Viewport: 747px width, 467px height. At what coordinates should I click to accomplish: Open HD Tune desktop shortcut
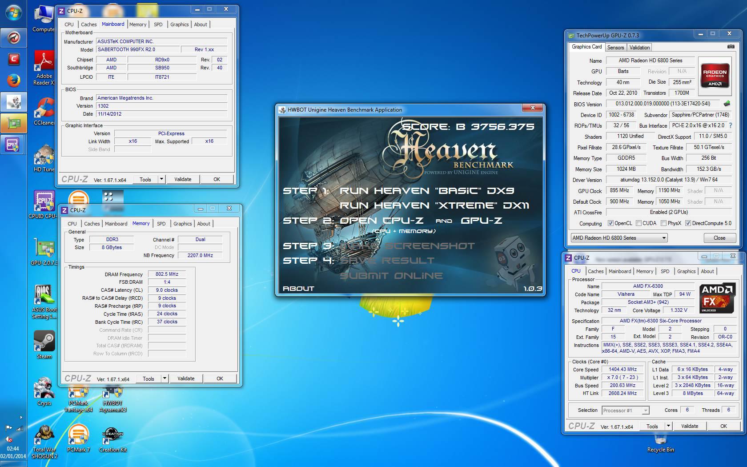click(44, 158)
